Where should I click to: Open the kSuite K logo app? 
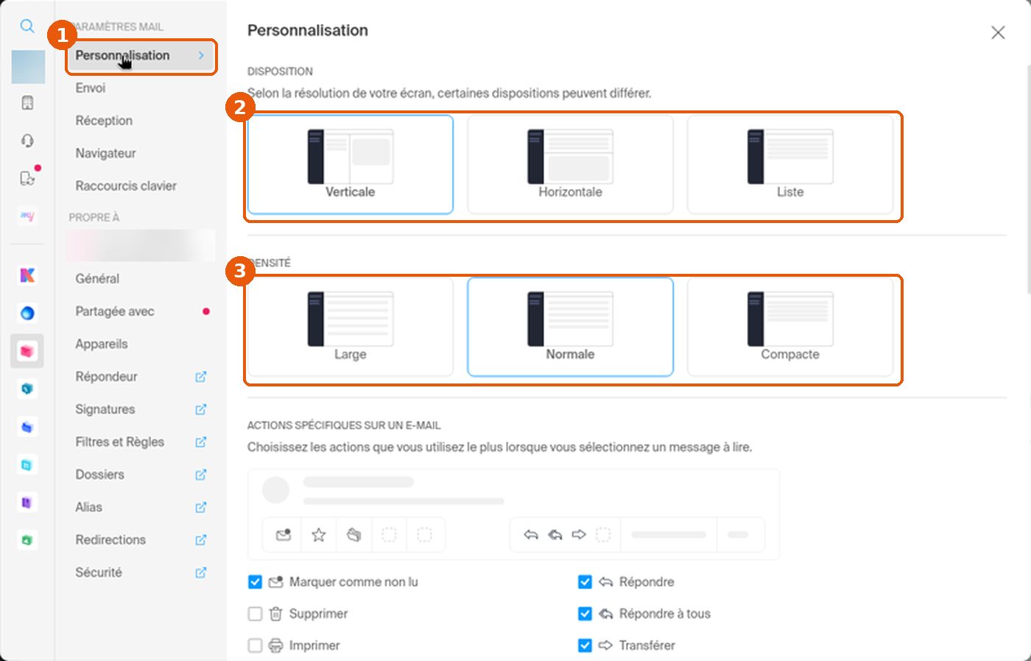click(x=27, y=275)
